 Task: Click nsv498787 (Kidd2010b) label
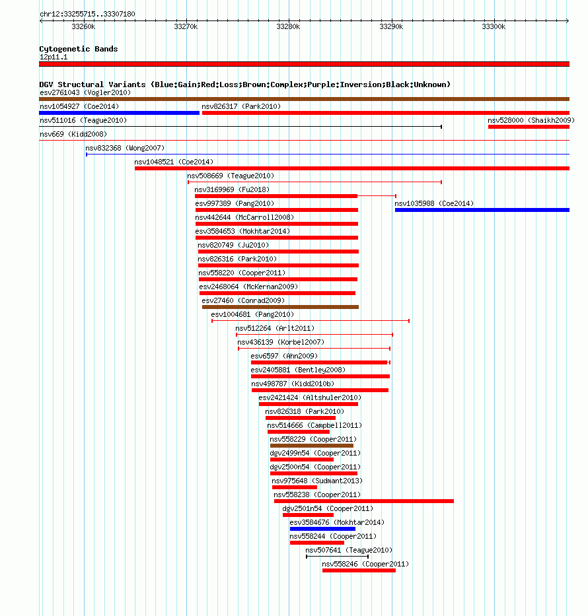pyautogui.click(x=293, y=384)
